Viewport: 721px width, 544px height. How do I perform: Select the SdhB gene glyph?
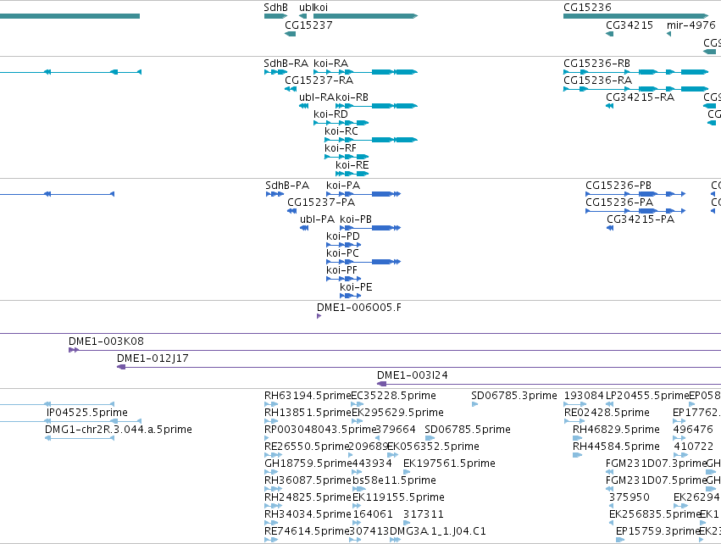275,16
